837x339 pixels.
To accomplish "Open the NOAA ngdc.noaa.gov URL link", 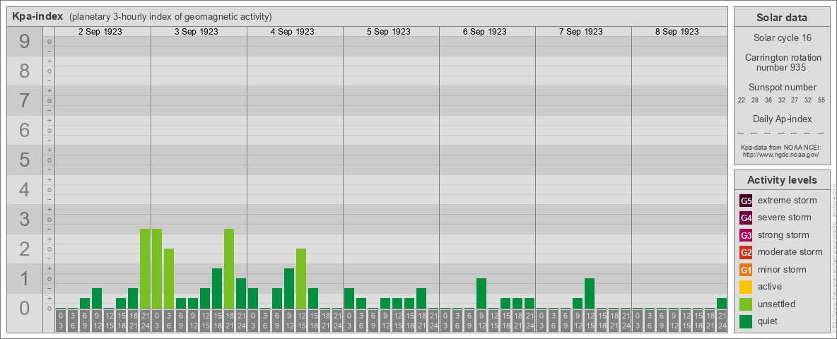I will pos(780,154).
